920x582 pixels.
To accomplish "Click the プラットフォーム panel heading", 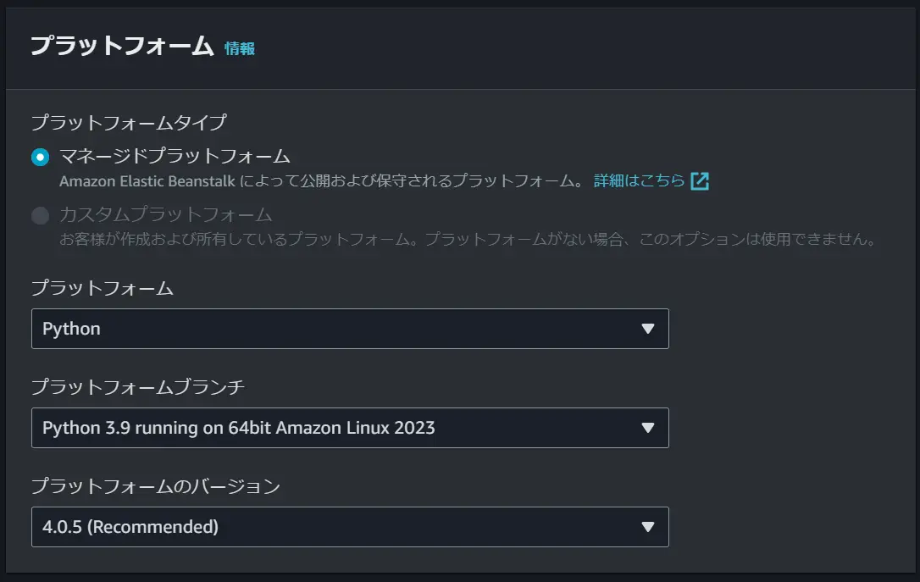I will (122, 46).
